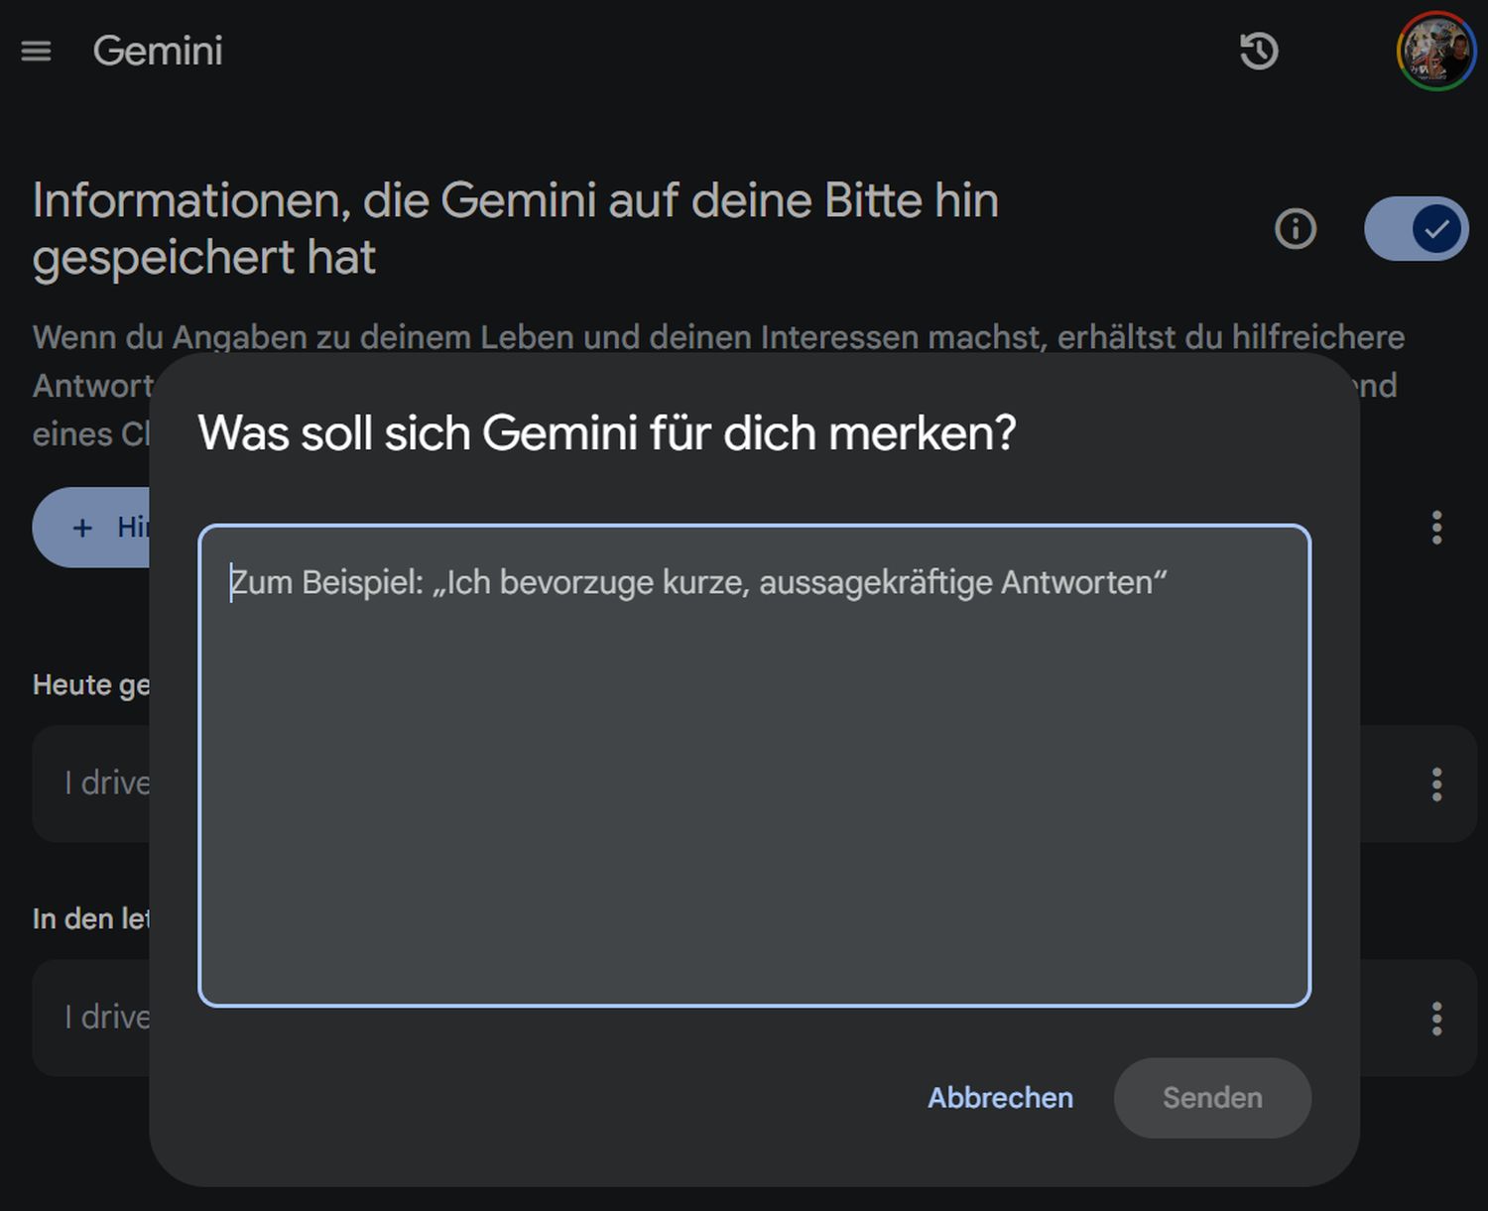Open options menu for the older saved item
The width and height of the screenshot is (1488, 1211).
tap(1436, 1019)
